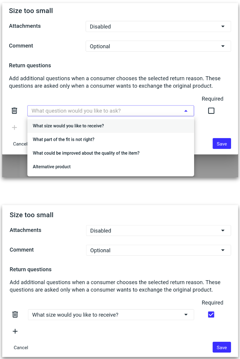Open the Attachments dropdown in the lower dialog
The width and height of the screenshot is (240, 359).
[x=158, y=230]
